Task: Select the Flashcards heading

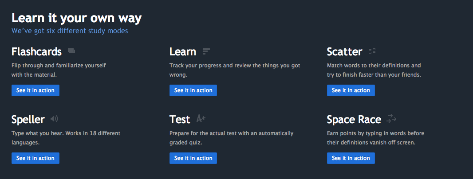Action: click(36, 52)
